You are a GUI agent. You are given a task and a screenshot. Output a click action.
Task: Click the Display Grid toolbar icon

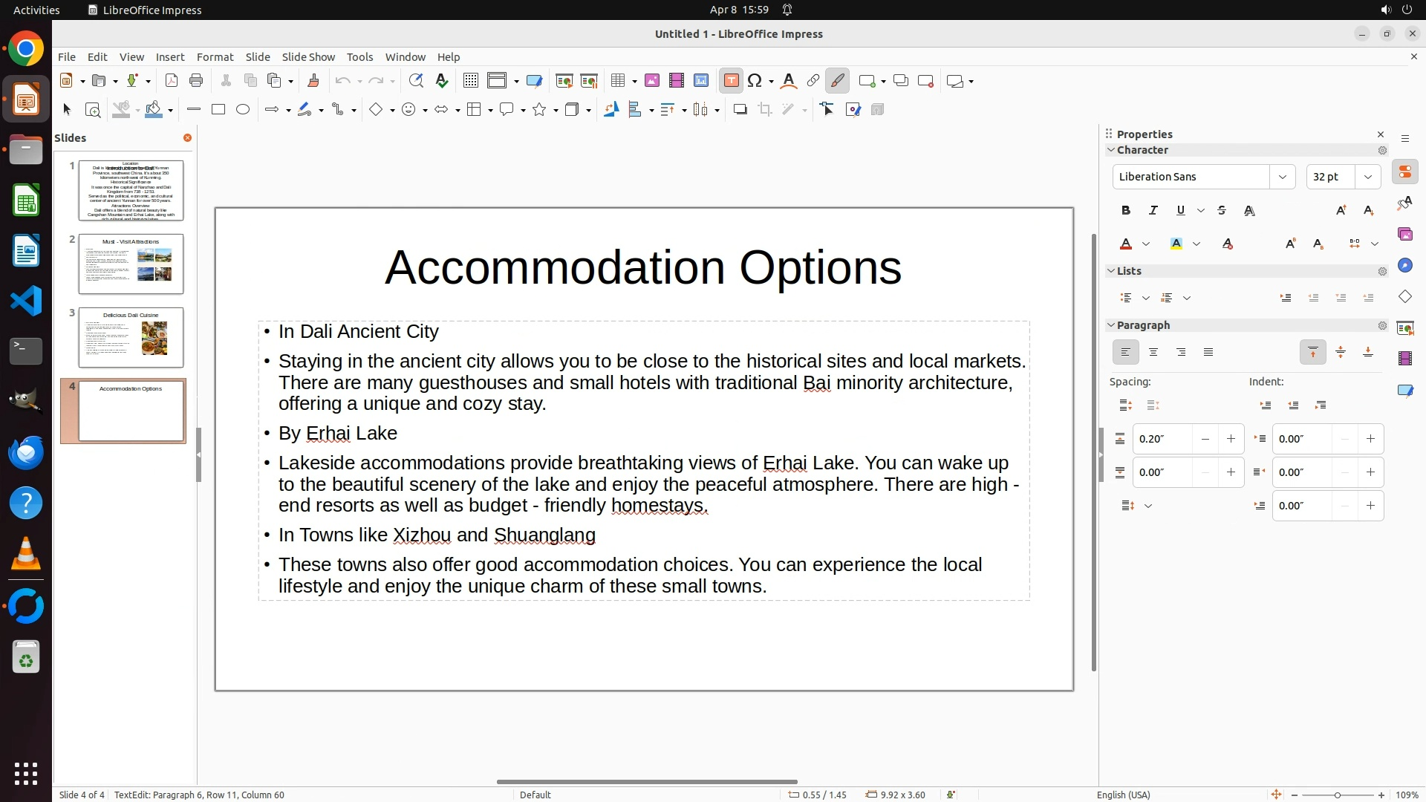tap(470, 81)
